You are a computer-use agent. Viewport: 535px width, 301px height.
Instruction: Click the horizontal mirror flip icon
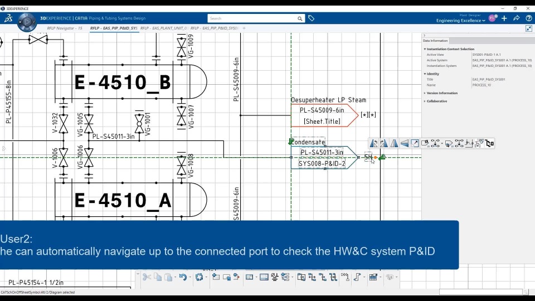394,143
